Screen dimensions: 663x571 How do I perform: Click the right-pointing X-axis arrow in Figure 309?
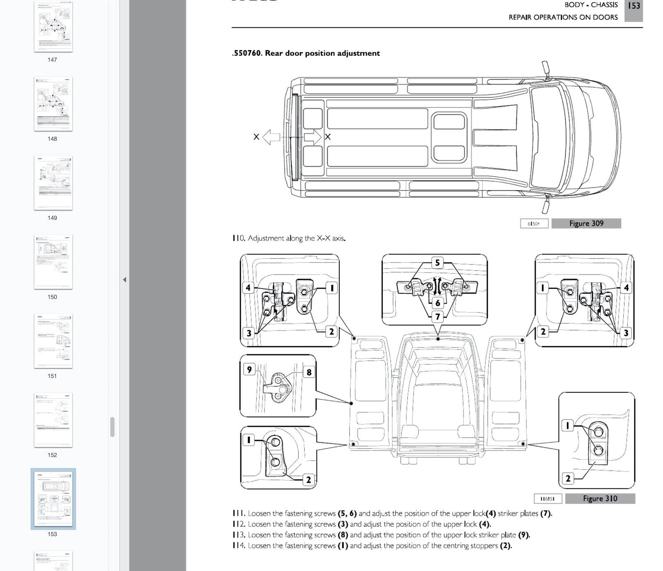click(312, 137)
